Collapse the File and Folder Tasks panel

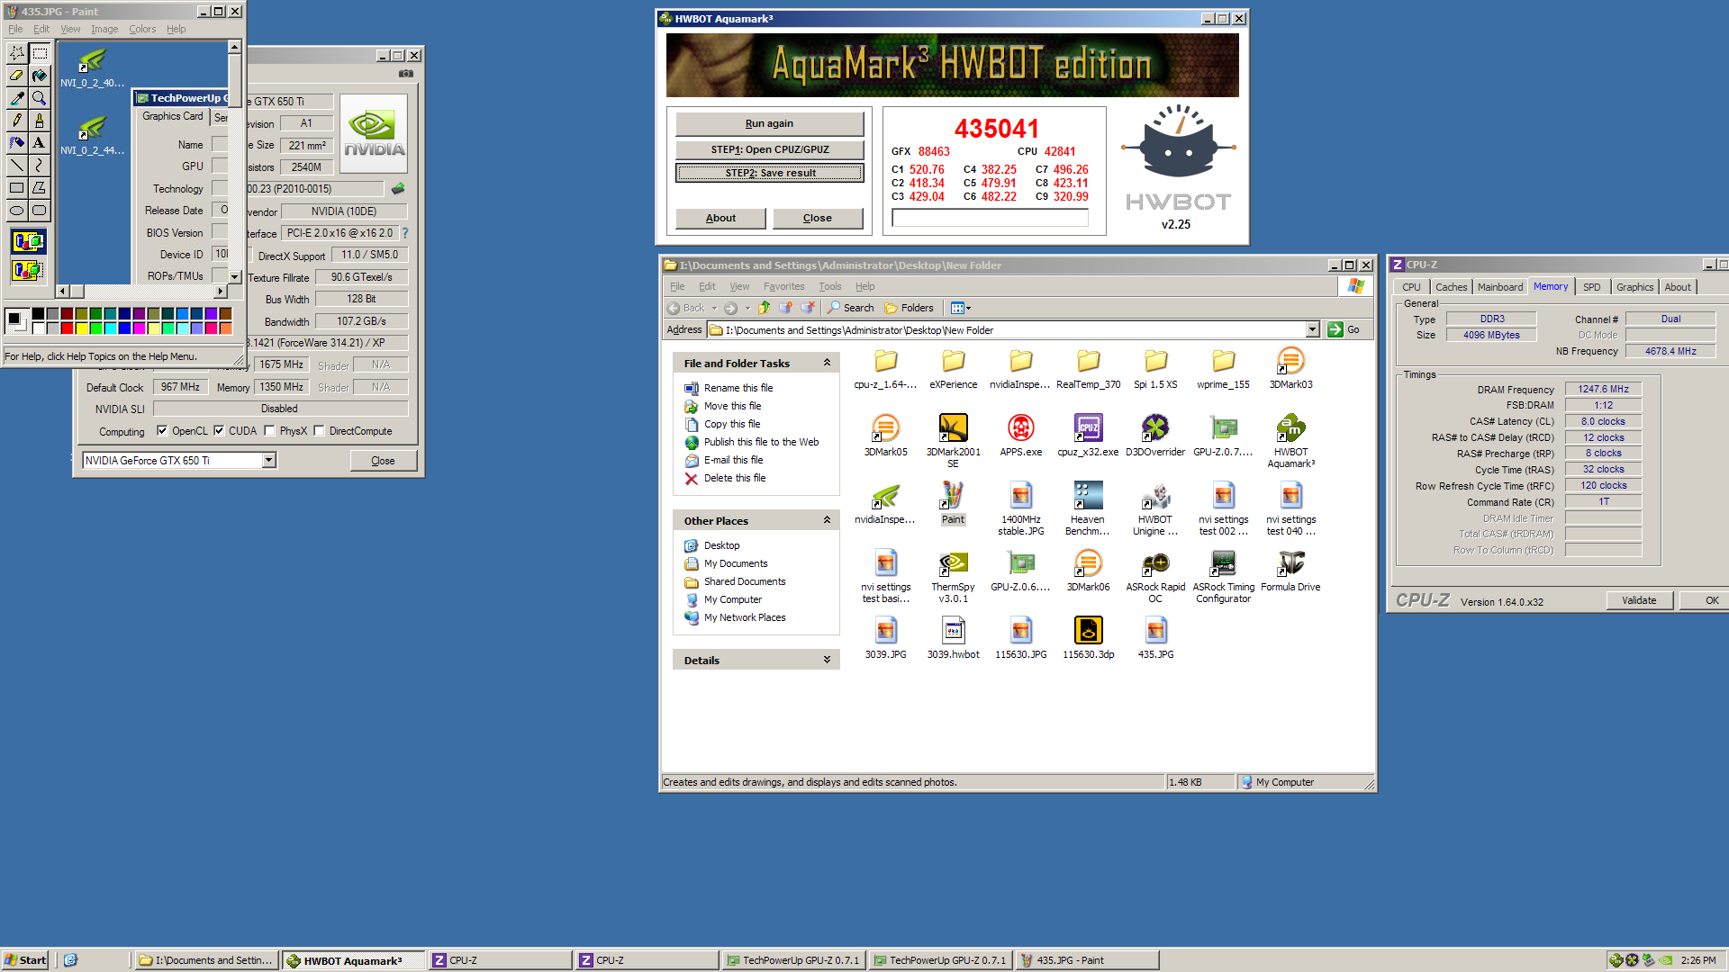827,363
